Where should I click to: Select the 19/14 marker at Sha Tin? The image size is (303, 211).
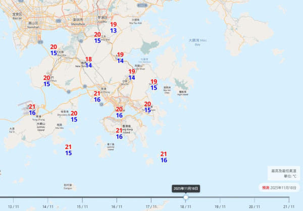coord(132,75)
